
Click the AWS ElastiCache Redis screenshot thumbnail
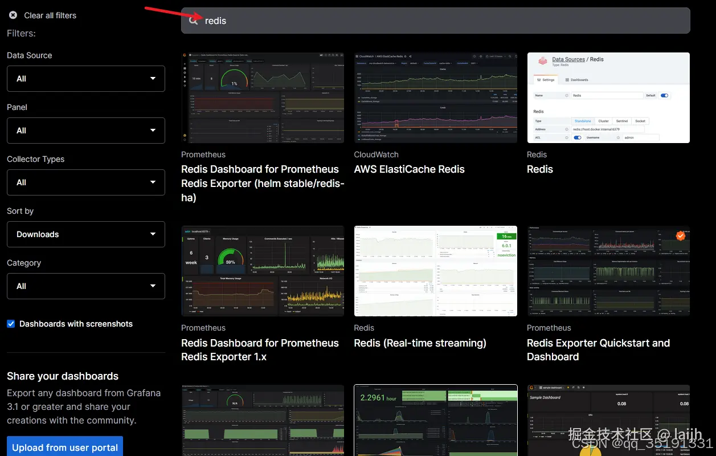pos(436,97)
